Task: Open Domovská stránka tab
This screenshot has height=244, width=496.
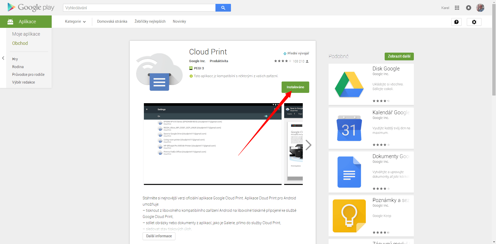Action: point(112,21)
